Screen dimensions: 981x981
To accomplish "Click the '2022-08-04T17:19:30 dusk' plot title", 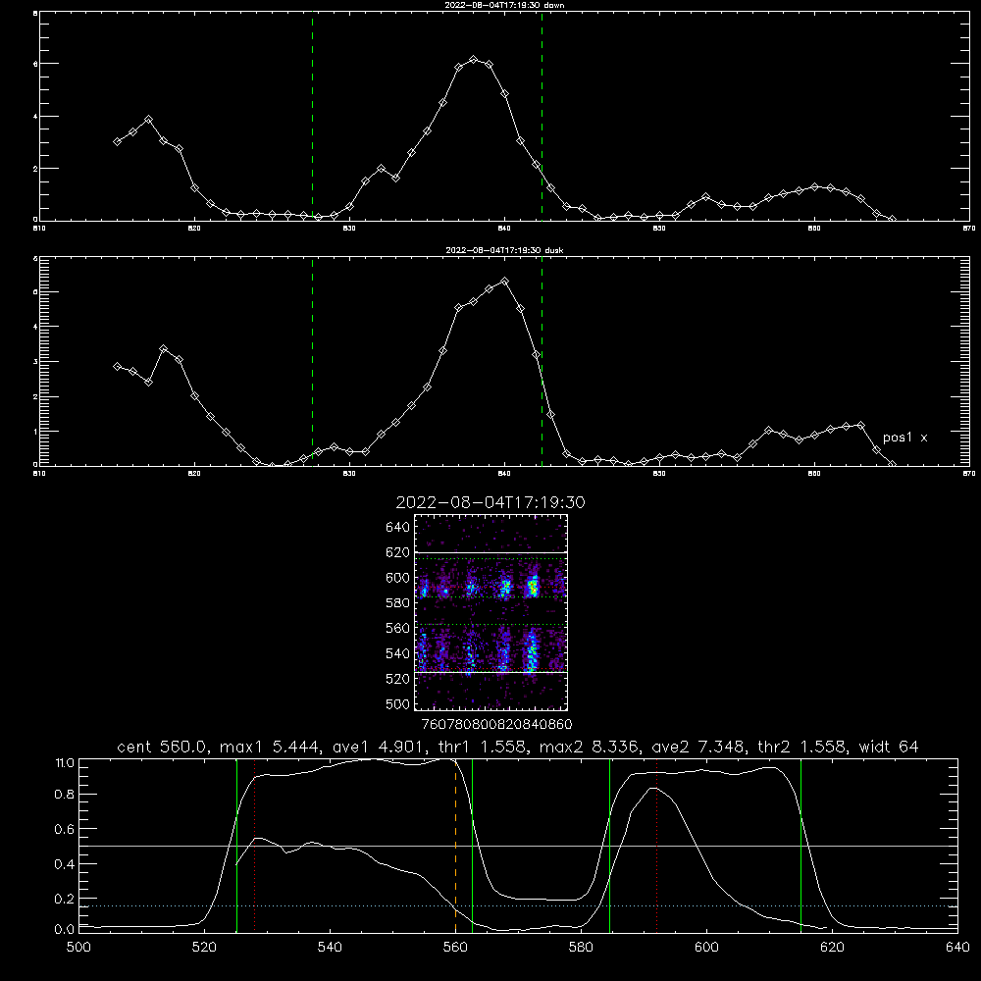I will click(x=504, y=250).
